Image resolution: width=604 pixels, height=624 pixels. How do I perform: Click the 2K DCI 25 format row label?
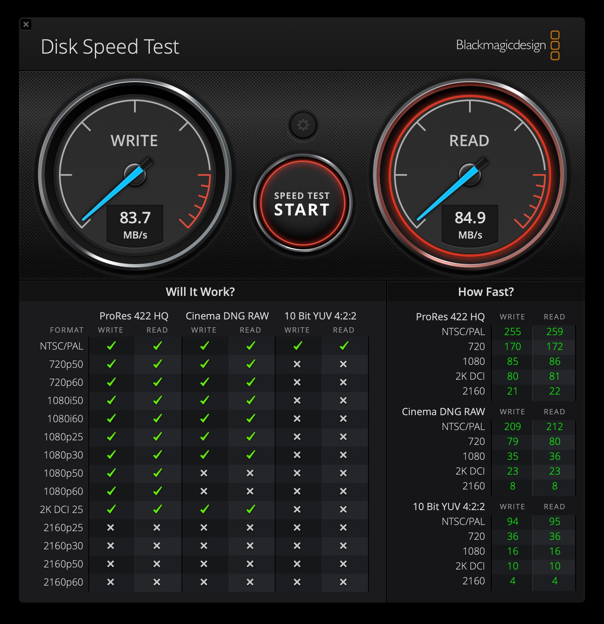pos(61,509)
